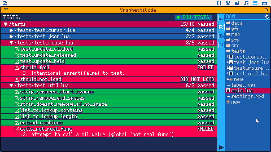This screenshot has height=152, width=271.
Task: Open the hamburger menu in title bar
Action: click(x=6, y=10)
